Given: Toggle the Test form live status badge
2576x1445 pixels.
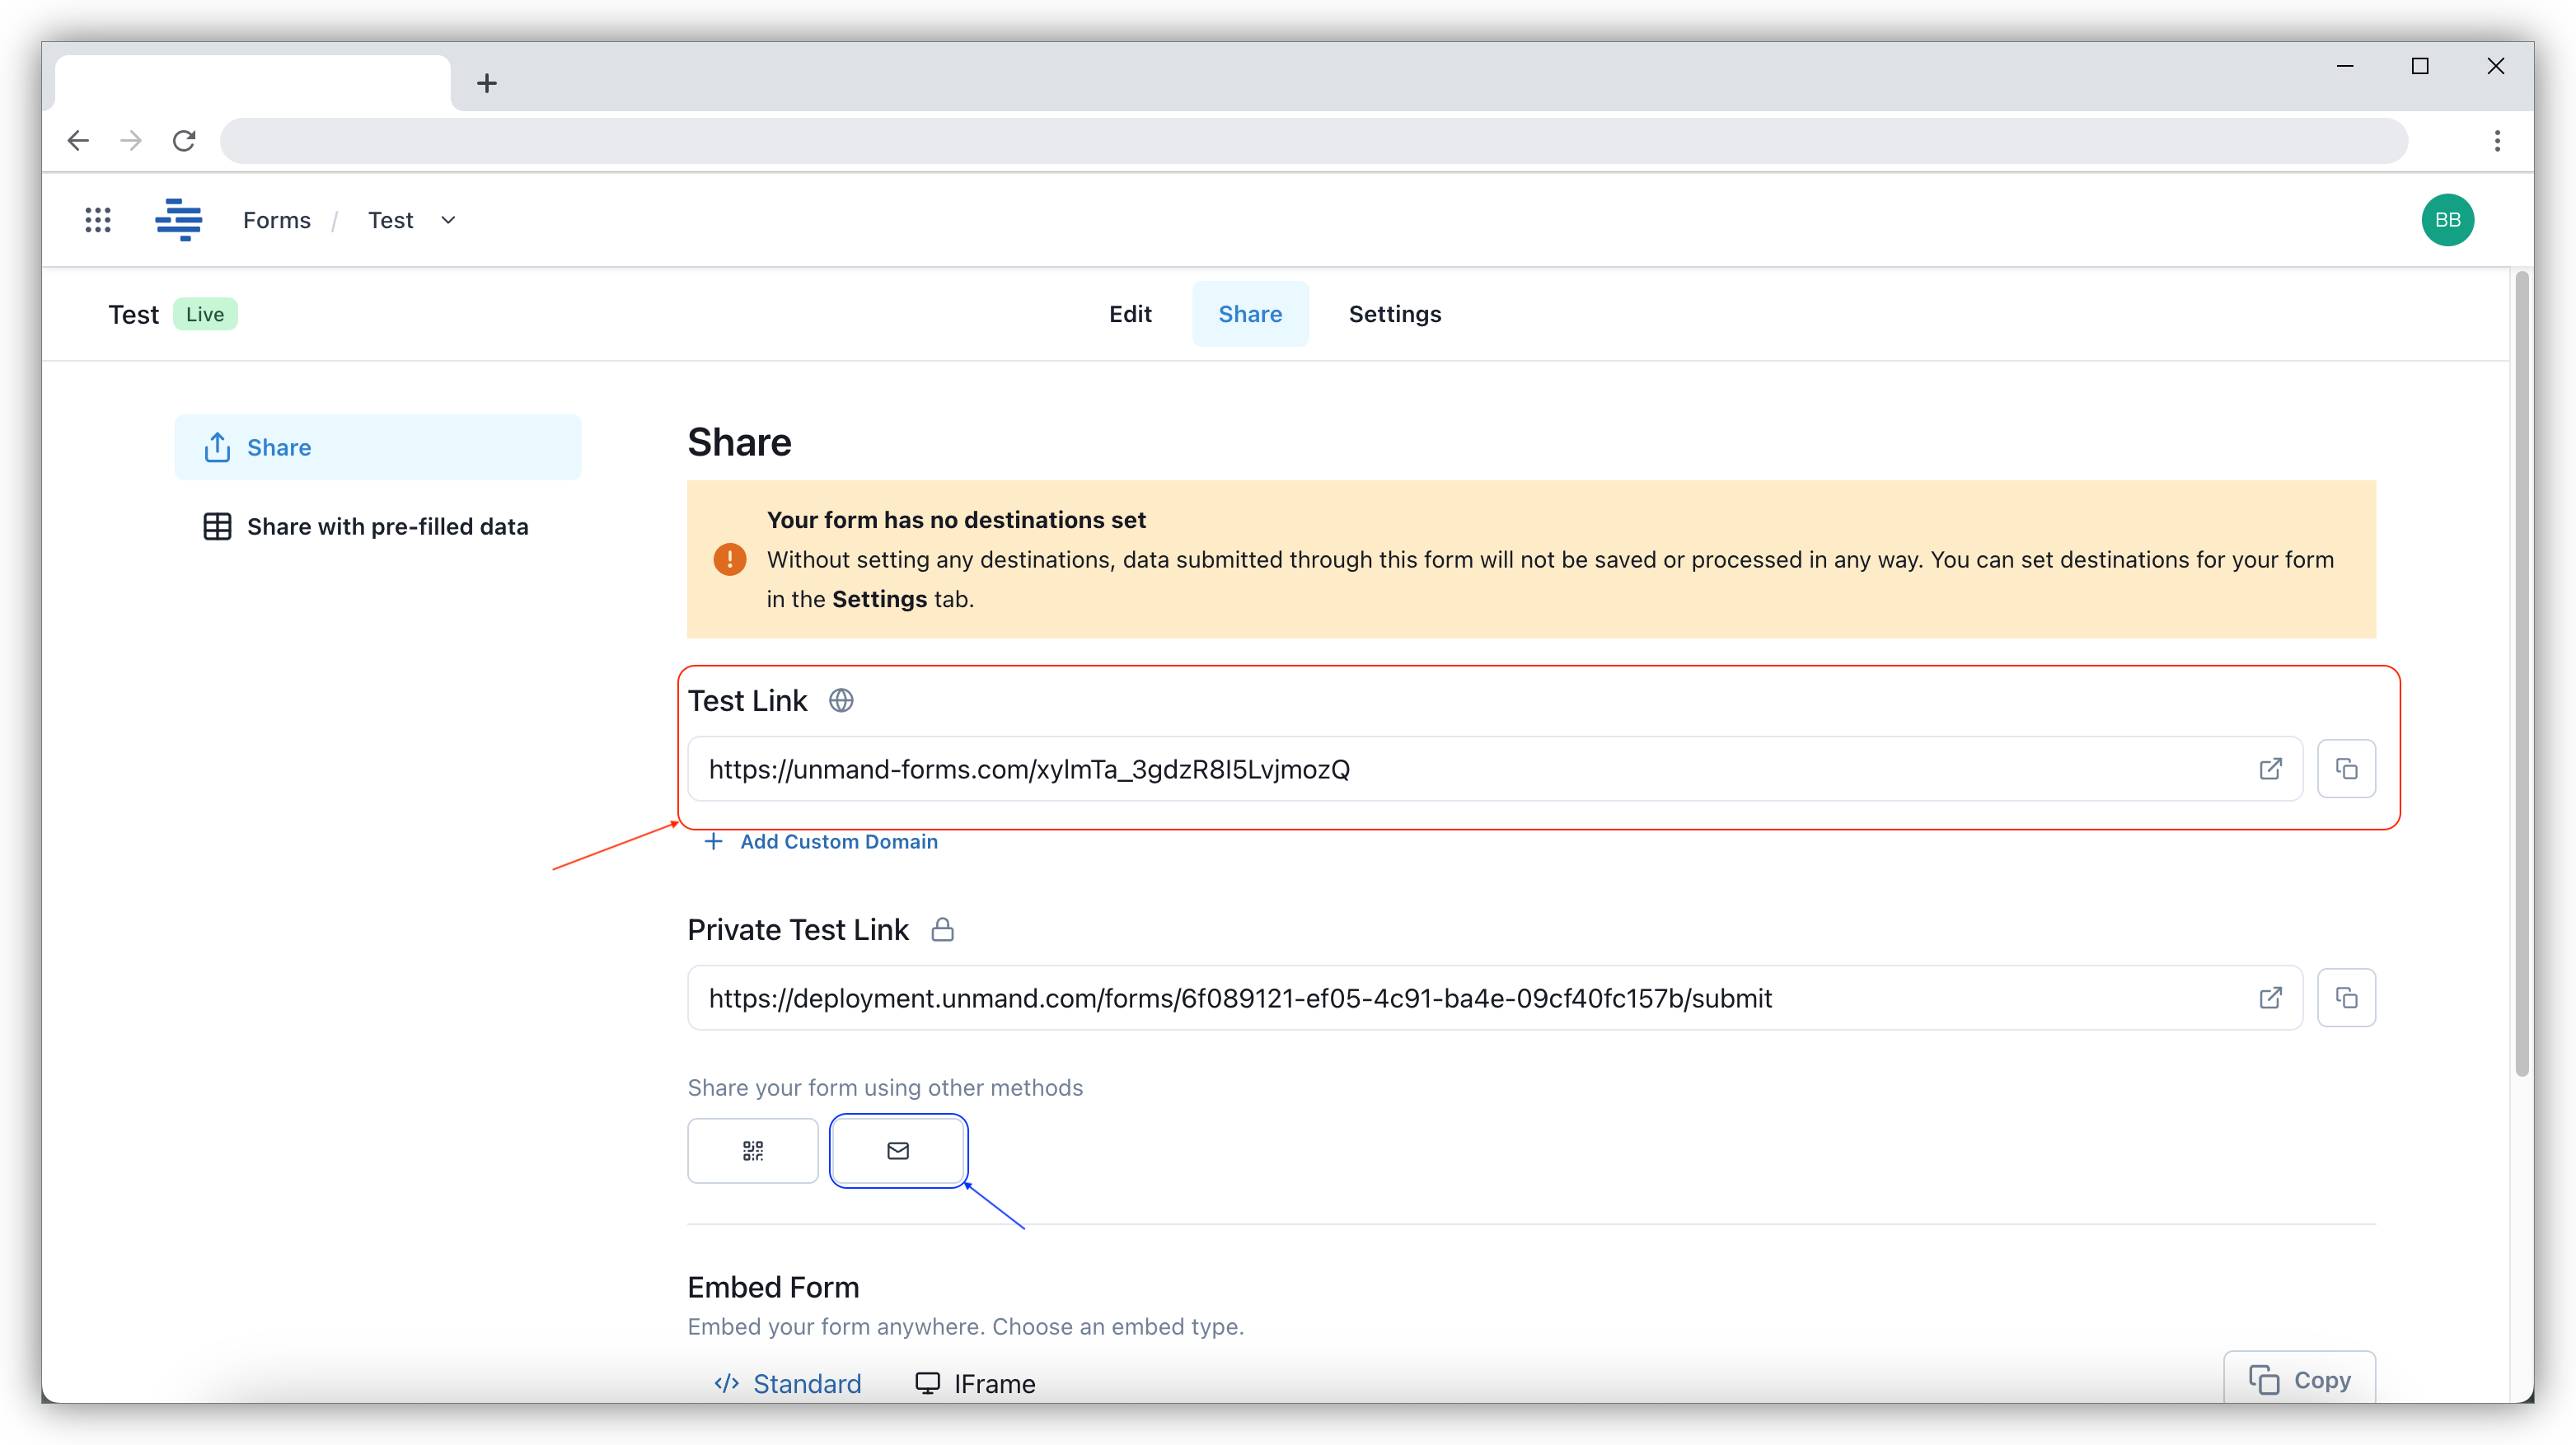Looking at the screenshot, I should [x=205, y=313].
